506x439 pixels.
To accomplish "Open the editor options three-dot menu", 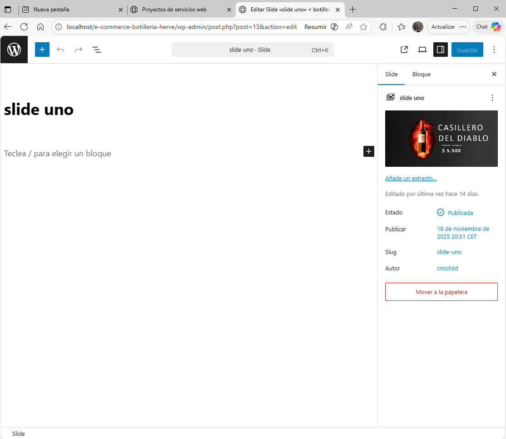I will click(494, 50).
